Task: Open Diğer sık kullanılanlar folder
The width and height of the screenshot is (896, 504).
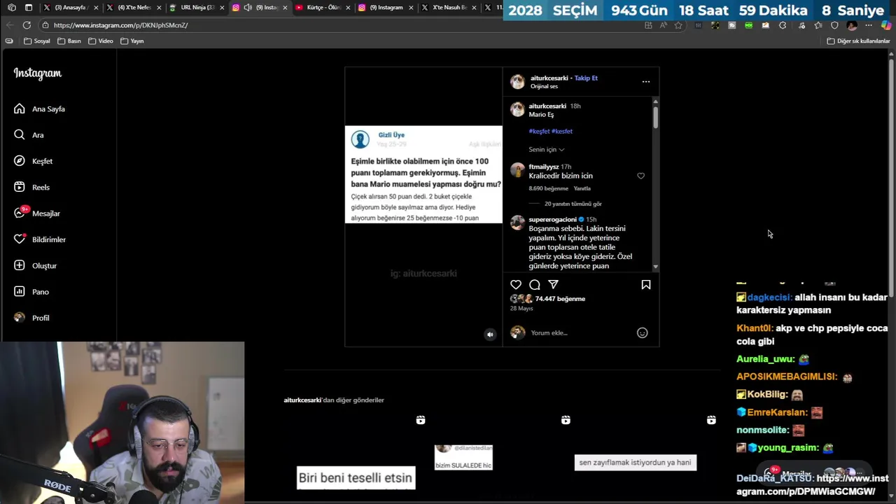Action: point(858,41)
